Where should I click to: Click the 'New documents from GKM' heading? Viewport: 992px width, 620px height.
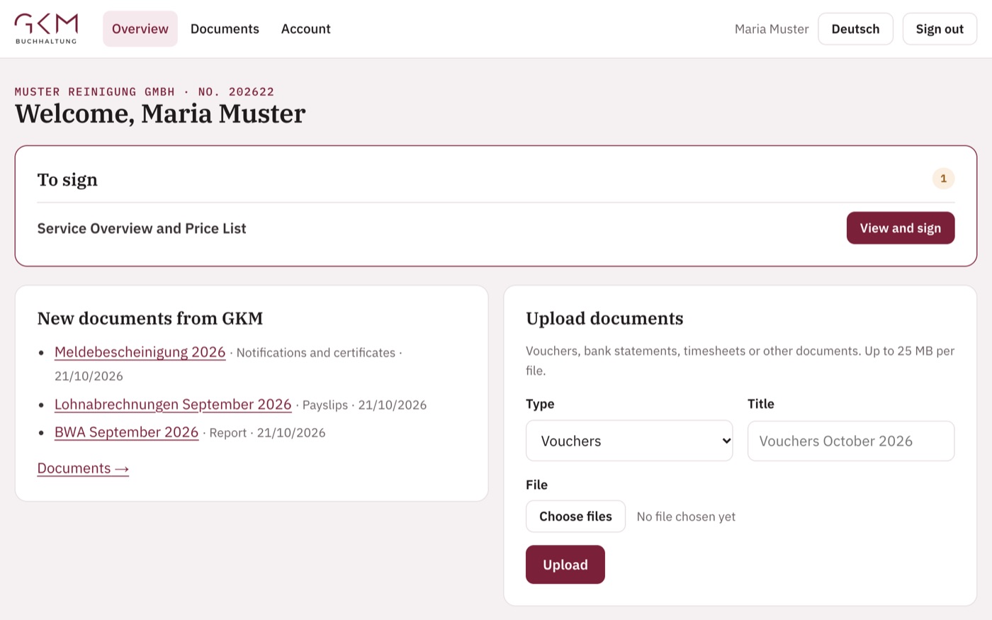click(x=150, y=318)
